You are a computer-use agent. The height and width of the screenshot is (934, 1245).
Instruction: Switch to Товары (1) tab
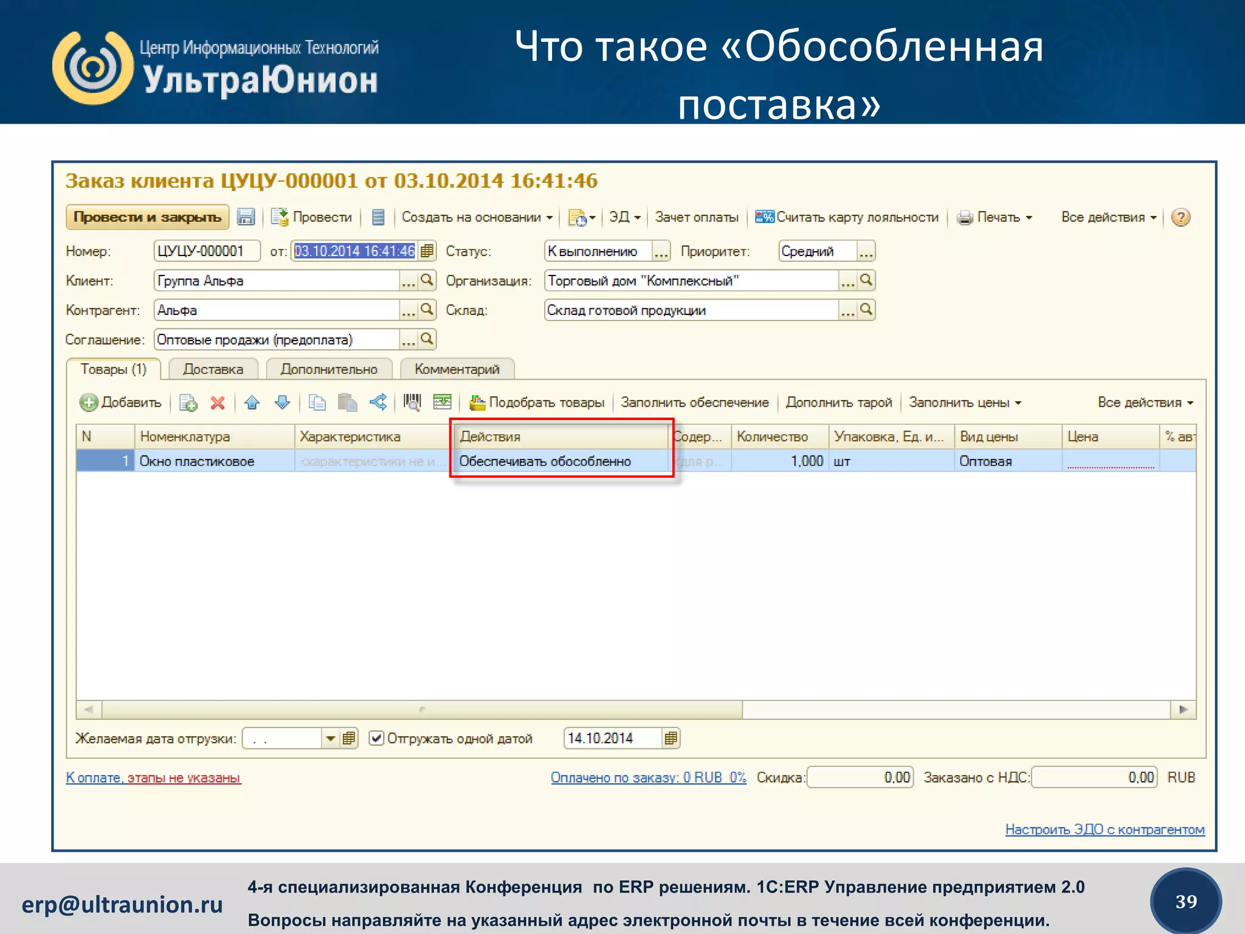point(114,369)
